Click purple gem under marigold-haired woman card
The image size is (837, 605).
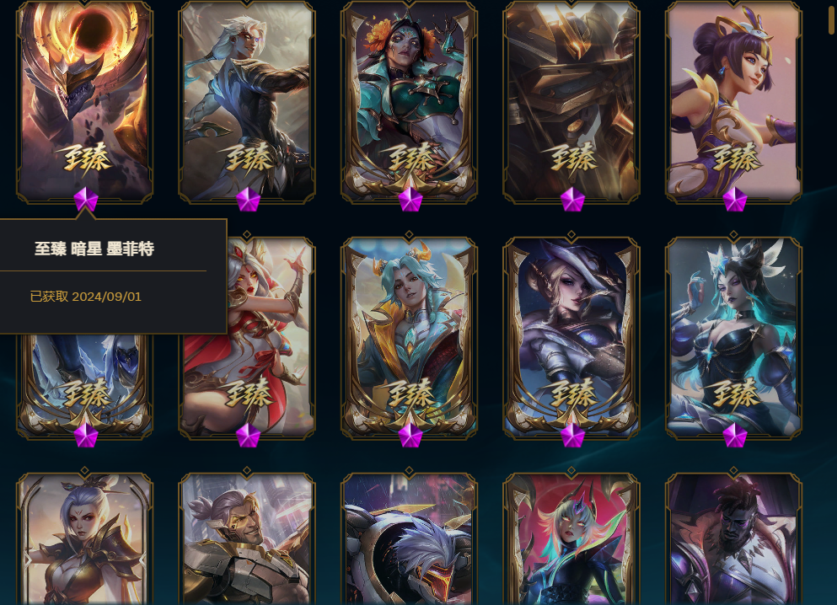tap(410, 200)
